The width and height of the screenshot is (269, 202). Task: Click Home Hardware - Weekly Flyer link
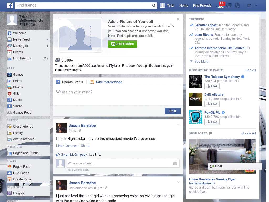[x=212, y=179]
